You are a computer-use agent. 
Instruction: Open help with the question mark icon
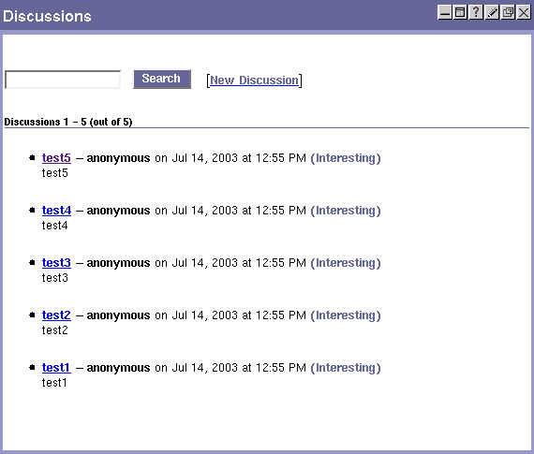click(x=476, y=13)
